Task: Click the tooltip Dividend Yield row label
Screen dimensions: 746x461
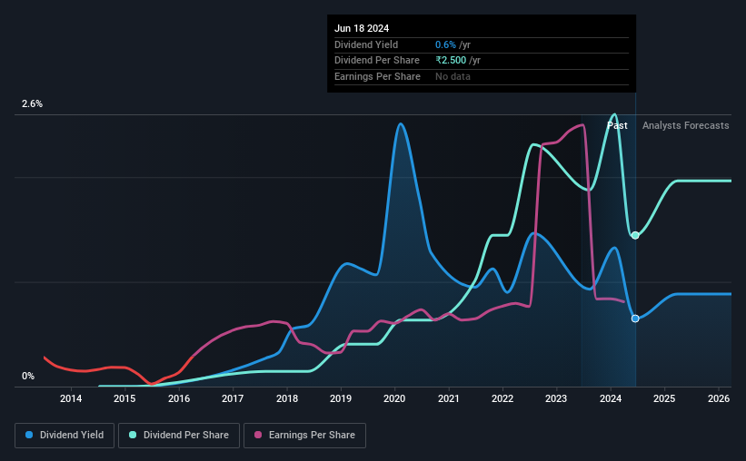Action: pos(366,44)
